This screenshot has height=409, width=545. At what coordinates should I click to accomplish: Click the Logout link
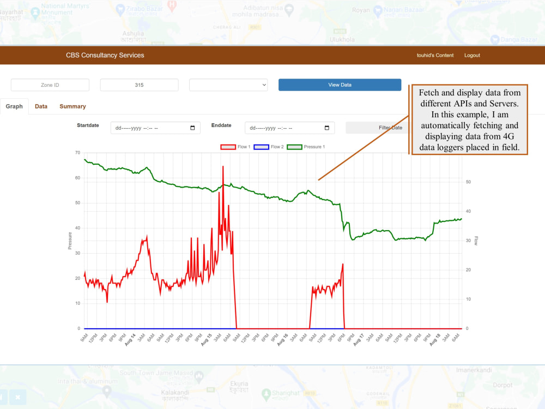pos(472,55)
